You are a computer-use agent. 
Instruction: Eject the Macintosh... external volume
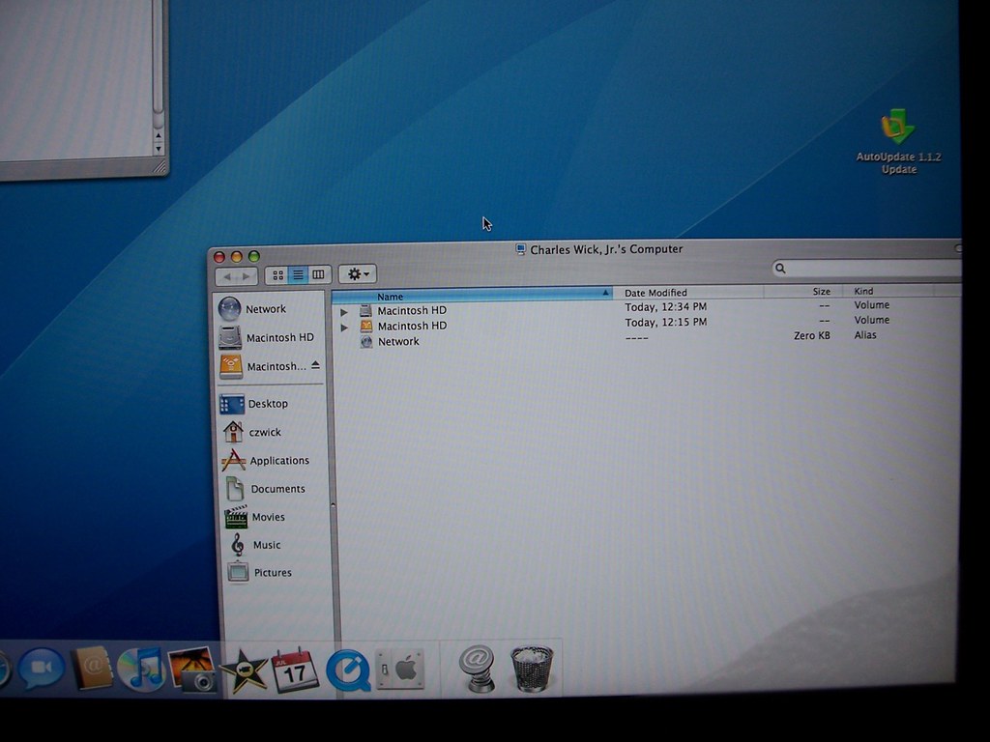pyautogui.click(x=316, y=365)
